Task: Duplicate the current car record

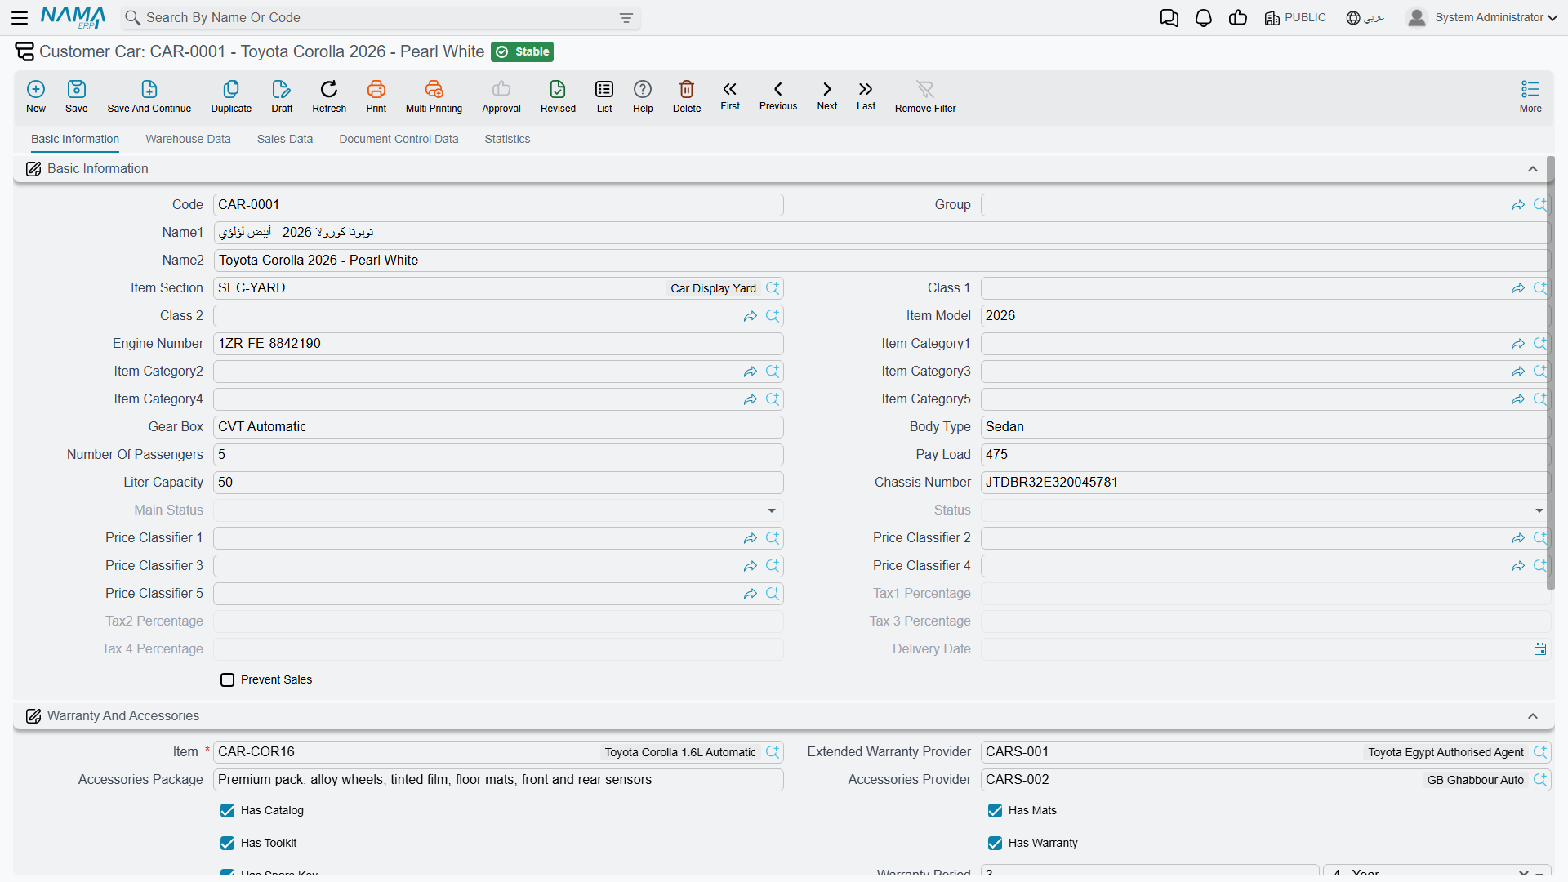Action: click(231, 89)
